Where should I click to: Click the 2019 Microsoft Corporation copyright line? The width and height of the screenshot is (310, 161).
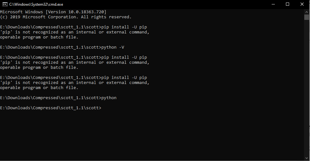66,17
